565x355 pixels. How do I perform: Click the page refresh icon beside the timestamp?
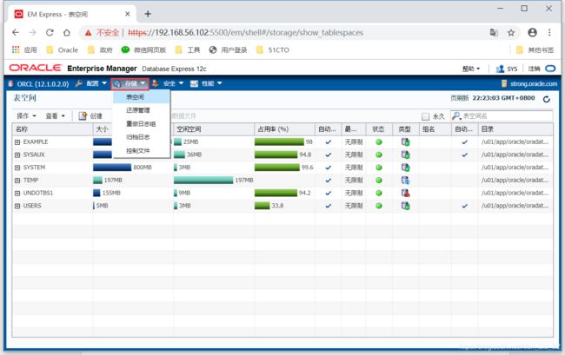coord(547,99)
